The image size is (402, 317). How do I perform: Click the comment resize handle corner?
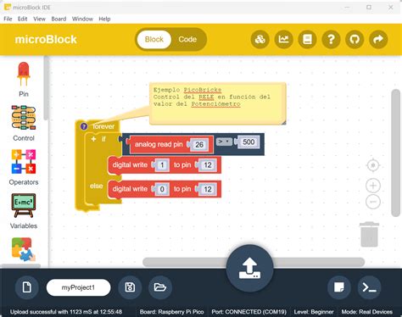(283, 122)
